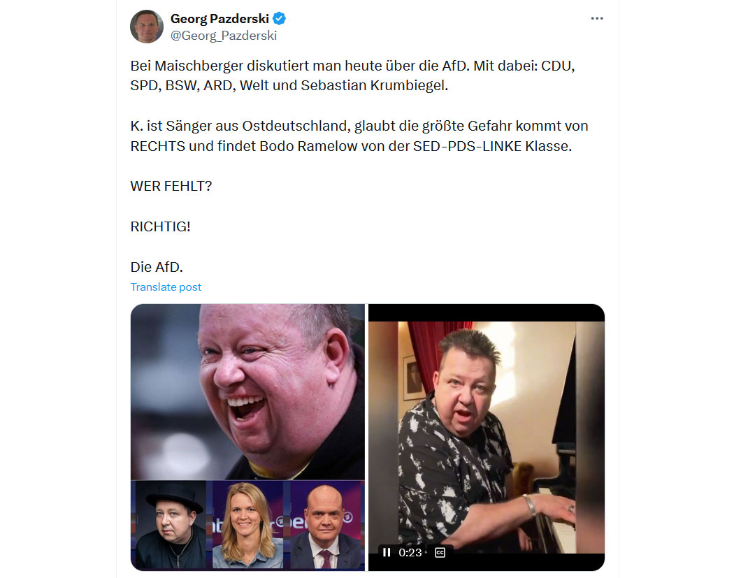The width and height of the screenshot is (734, 578).
Task: Click the 0:23 video timestamp
Action: pos(410,553)
